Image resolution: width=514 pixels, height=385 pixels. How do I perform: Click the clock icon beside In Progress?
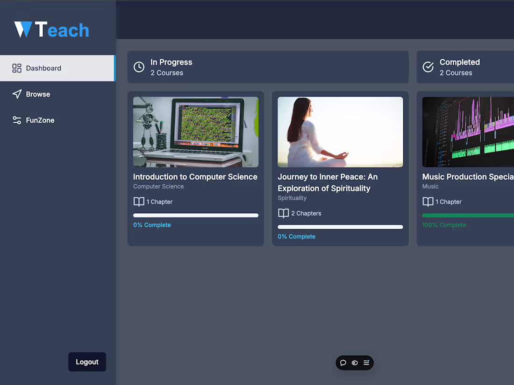click(139, 67)
